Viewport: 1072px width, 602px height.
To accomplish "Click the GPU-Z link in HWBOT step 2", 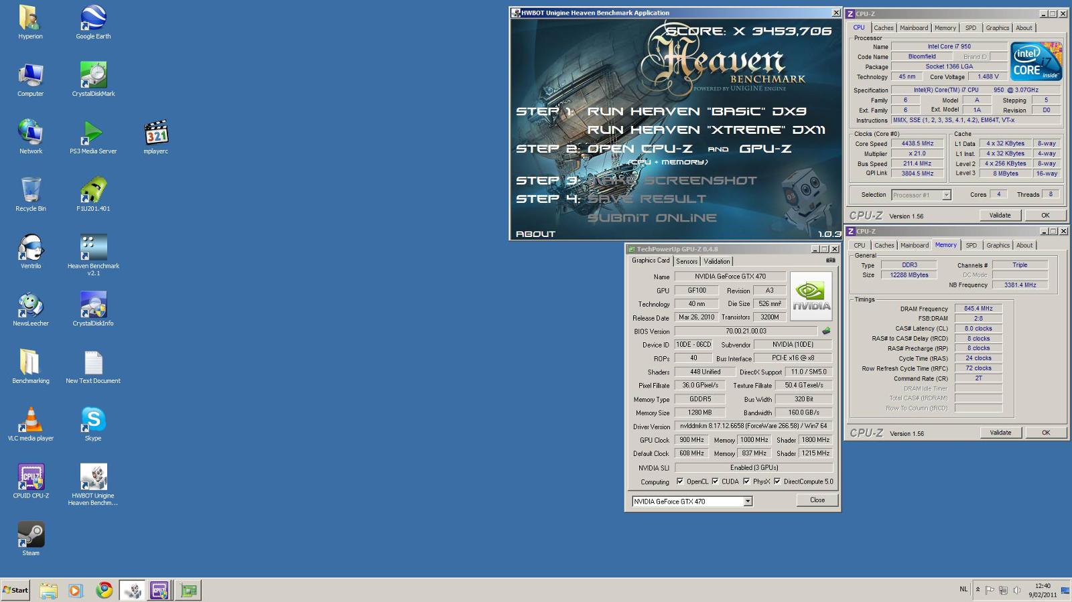I will [765, 149].
